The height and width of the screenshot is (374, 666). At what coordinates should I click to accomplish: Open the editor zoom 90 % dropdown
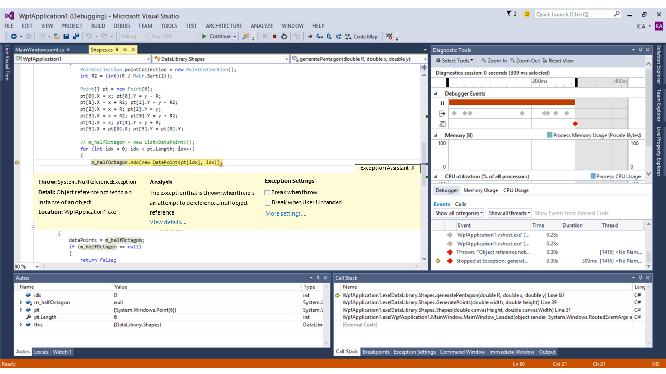[x=26, y=266]
